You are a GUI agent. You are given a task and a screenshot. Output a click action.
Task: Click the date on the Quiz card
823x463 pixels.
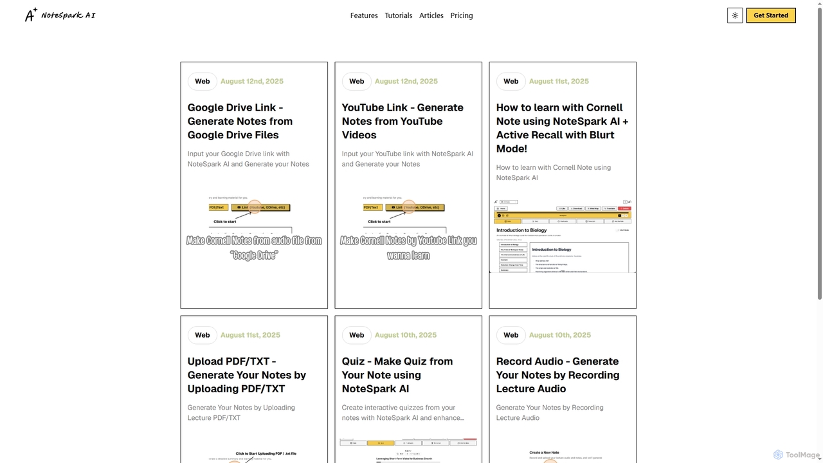tap(406, 335)
